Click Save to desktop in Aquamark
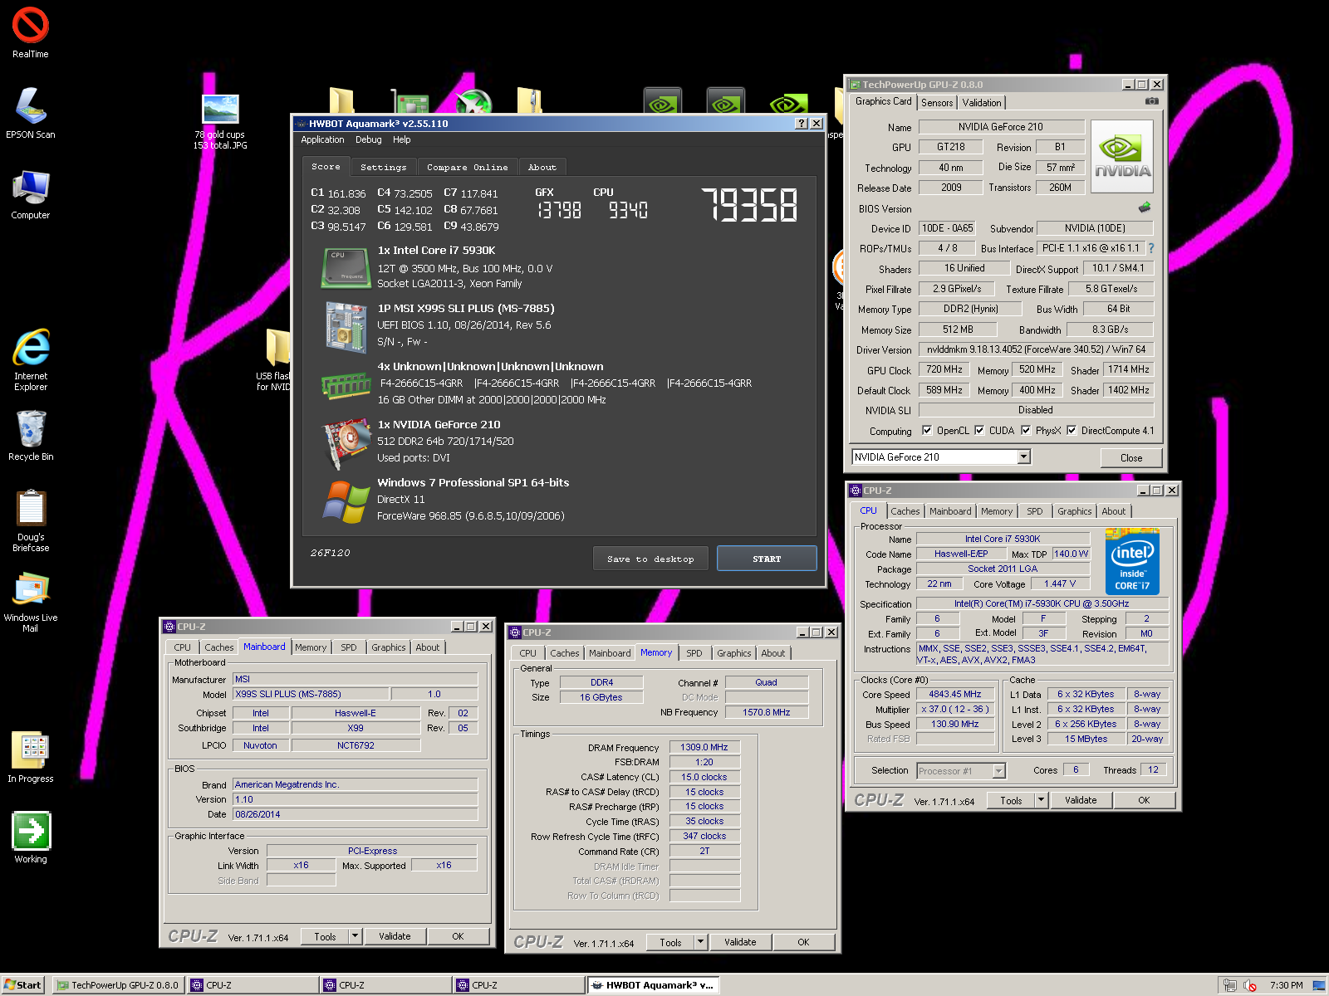Screen dimensions: 1329x996 point(650,559)
